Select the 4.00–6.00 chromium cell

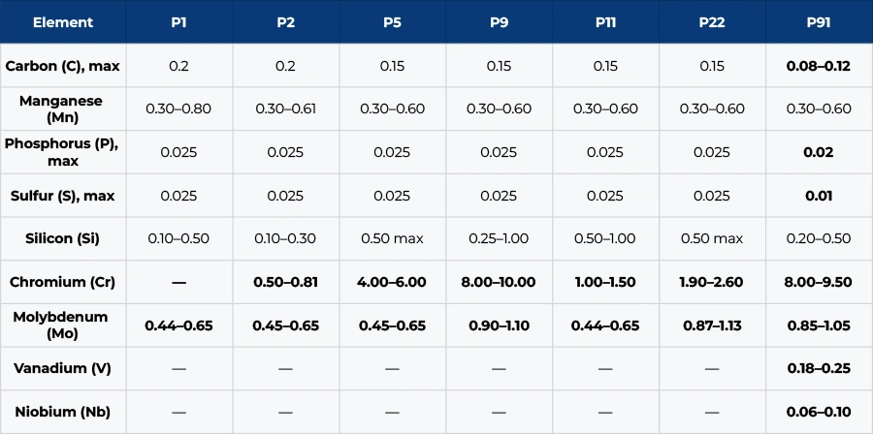tap(392, 282)
